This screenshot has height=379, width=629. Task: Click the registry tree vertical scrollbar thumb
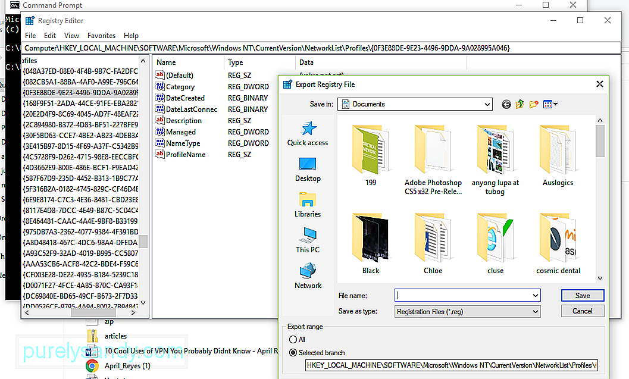pos(143,242)
